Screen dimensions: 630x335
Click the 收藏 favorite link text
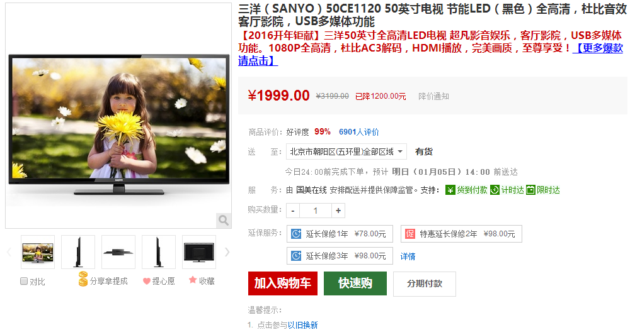(207, 282)
